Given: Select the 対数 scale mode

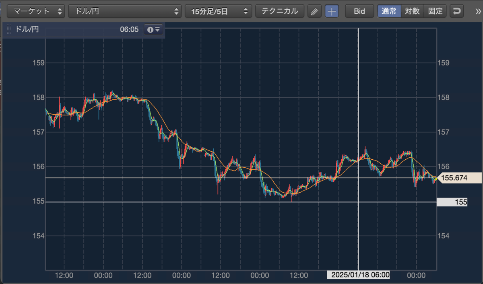Looking at the screenshot, I should click(412, 11).
